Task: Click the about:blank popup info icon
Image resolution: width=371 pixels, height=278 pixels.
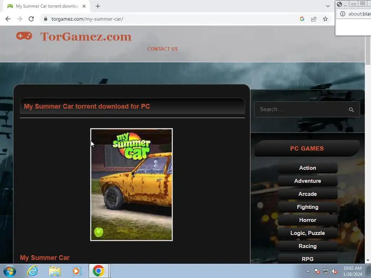Action: (x=343, y=14)
